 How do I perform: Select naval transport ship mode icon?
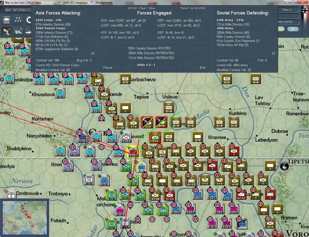pos(28,31)
